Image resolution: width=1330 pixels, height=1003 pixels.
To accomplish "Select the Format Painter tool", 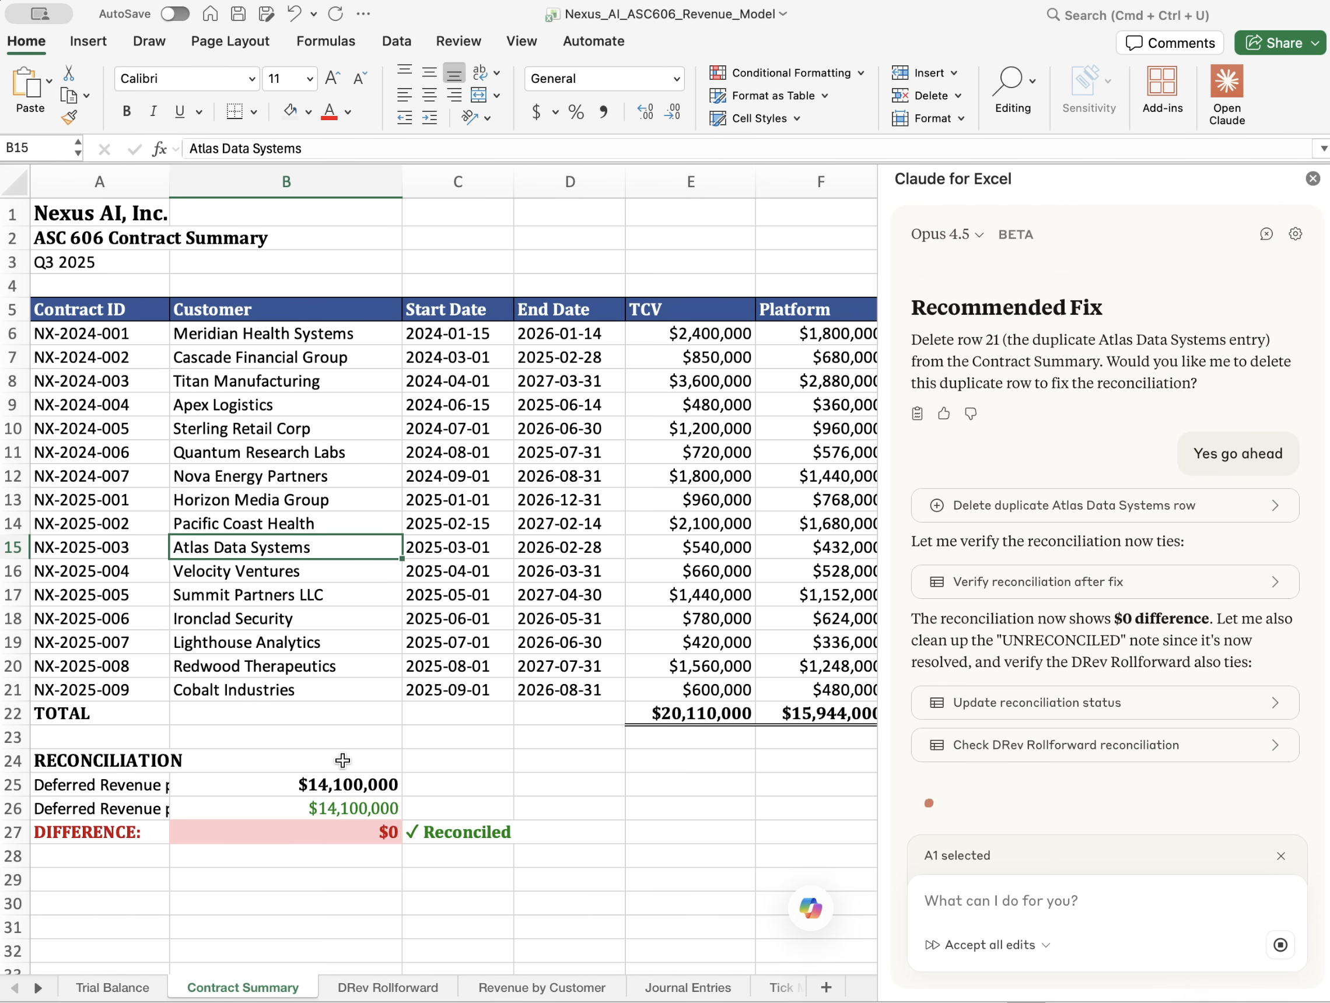I will [x=69, y=117].
